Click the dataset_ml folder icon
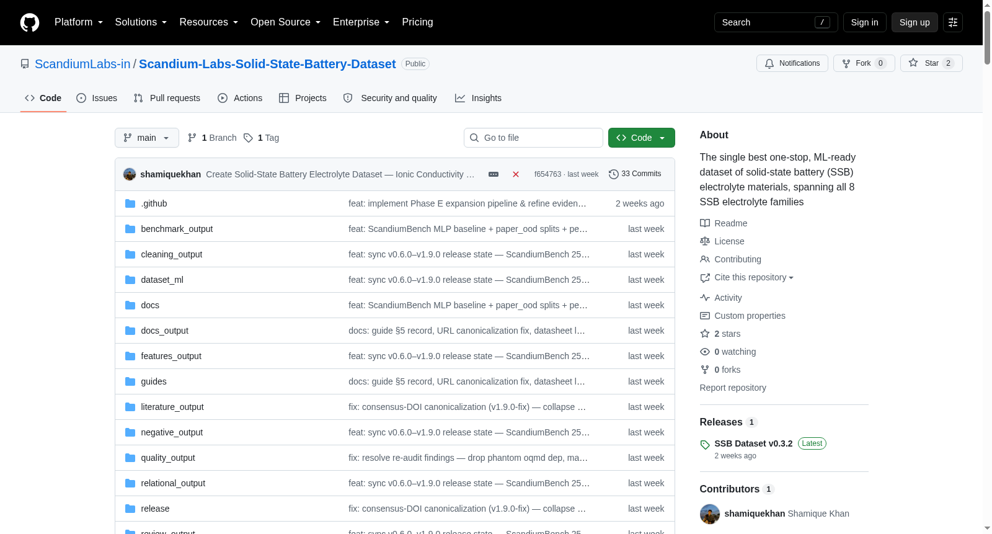 pyautogui.click(x=130, y=280)
